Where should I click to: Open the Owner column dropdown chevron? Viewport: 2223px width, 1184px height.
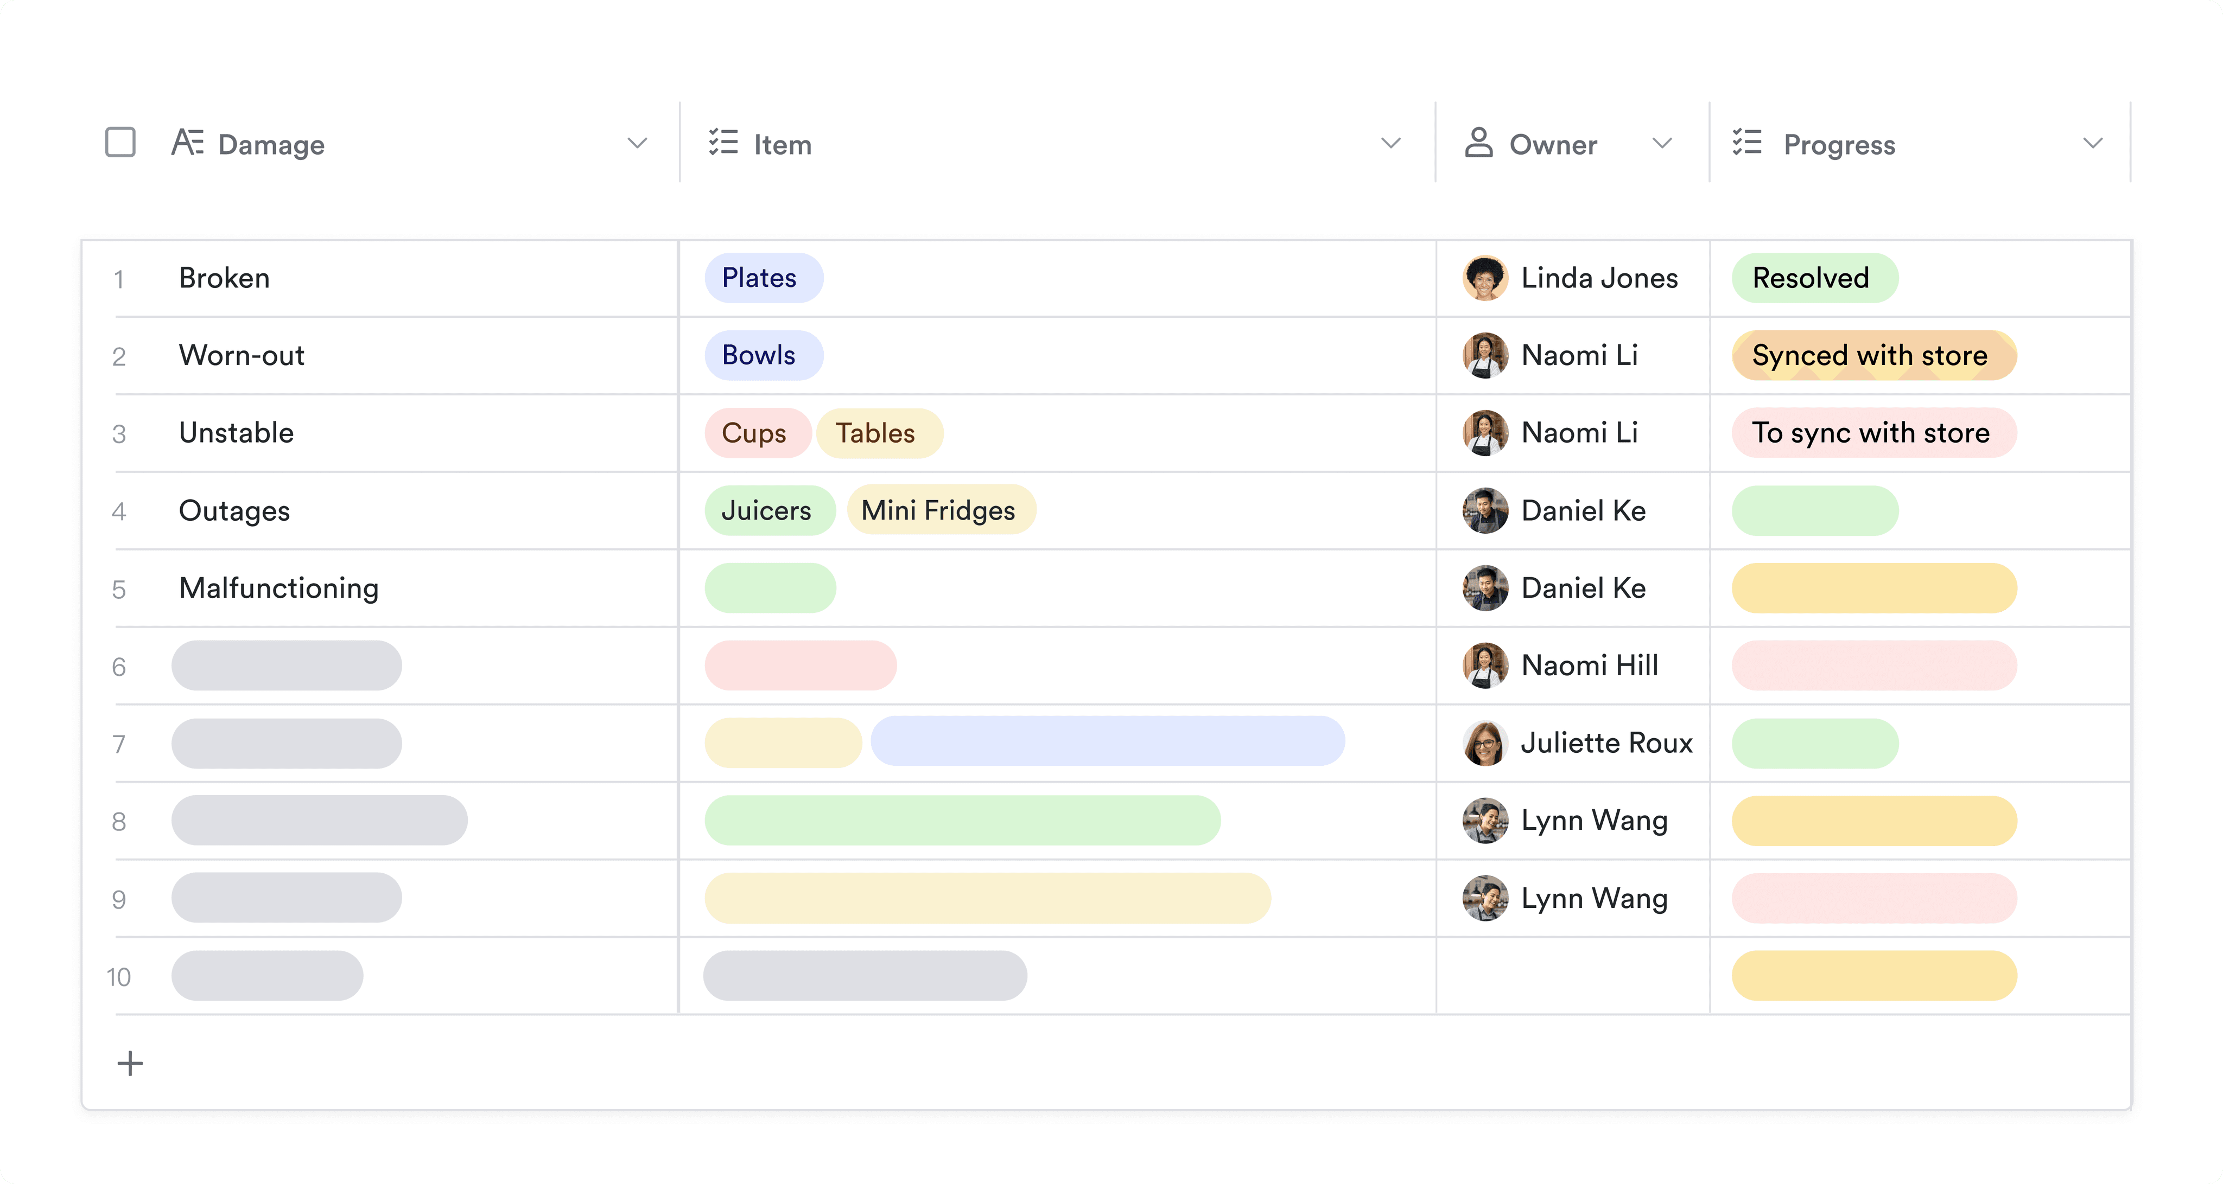click(1662, 143)
